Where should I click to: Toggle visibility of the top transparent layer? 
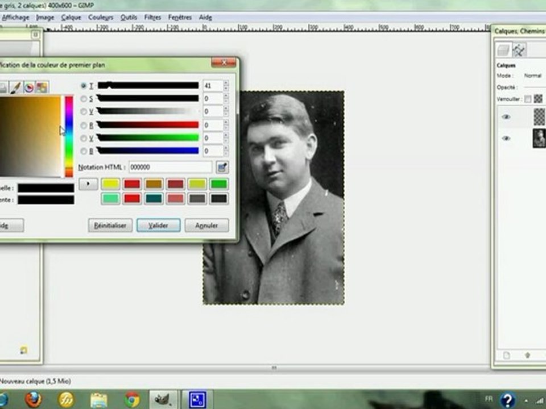point(506,117)
